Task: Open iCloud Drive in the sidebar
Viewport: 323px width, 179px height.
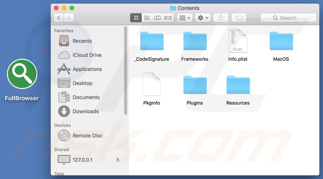Action: click(x=80, y=55)
